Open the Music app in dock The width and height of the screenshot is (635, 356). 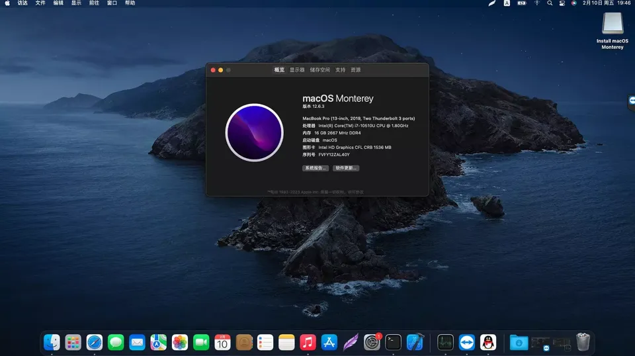(x=308, y=342)
